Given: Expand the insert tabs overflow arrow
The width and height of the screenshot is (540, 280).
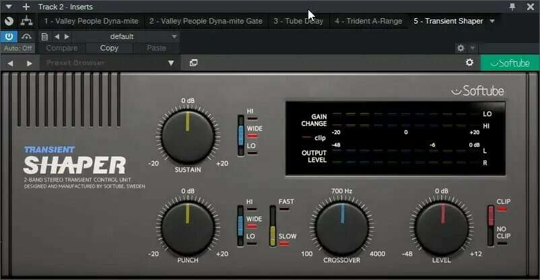Looking at the screenshot, I should tap(492, 22).
